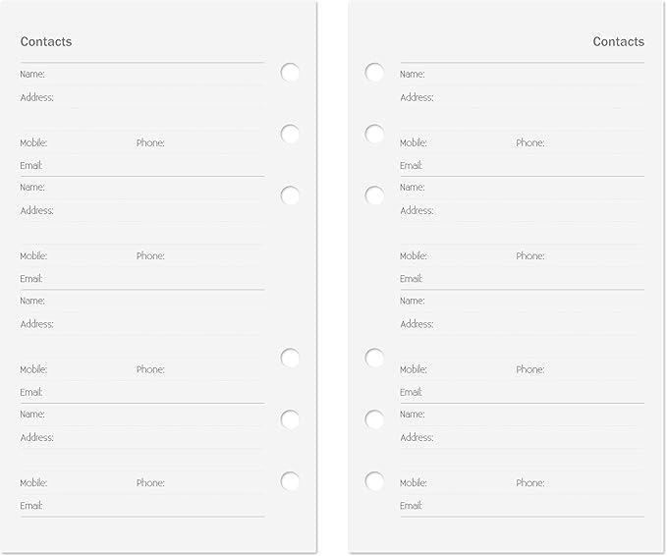Select the second Name field on the left page
The image size is (667, 556).
point(142,188)
